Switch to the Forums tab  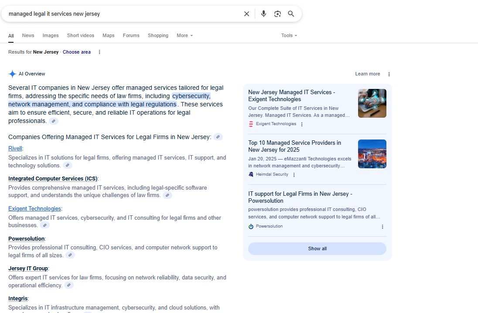point(131,35)
